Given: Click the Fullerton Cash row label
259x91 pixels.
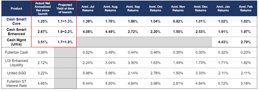Looking at the screenshot, I should tap(16, 52).
